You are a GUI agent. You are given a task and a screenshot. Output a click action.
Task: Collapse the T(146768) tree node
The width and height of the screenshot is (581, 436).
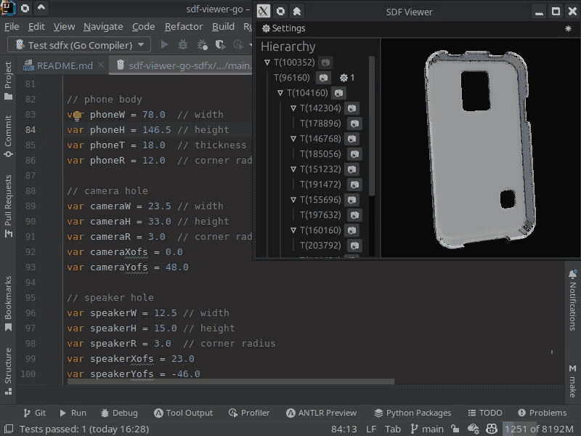click(x=293, y=139)
